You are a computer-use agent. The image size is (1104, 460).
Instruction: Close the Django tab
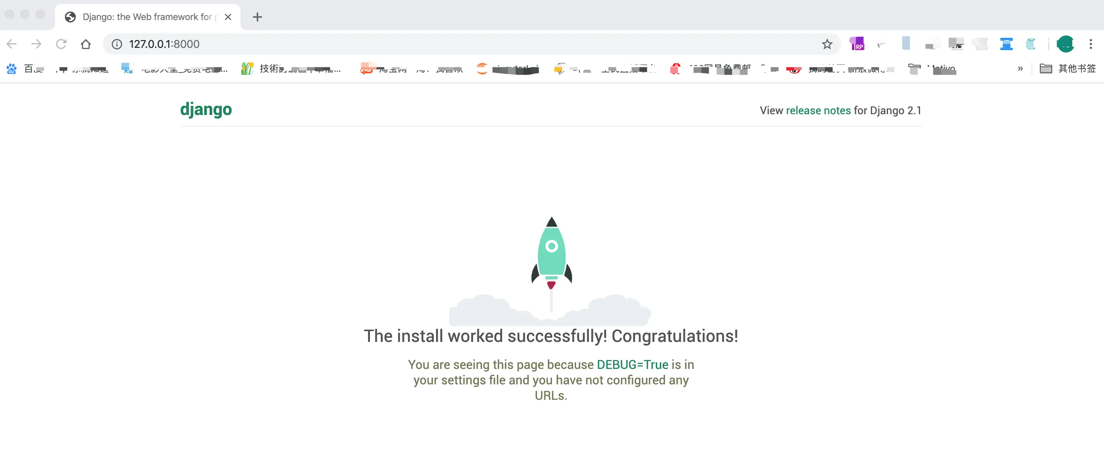pyautogui.click(x=228, y=17)
